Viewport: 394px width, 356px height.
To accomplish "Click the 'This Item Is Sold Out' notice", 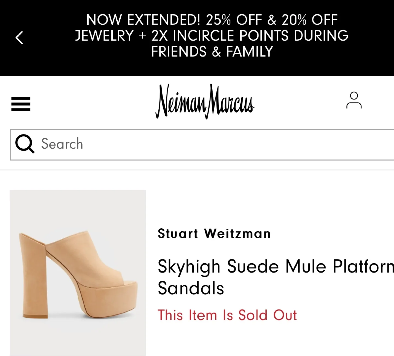I will pyautogui.click(x=227, y=315).
